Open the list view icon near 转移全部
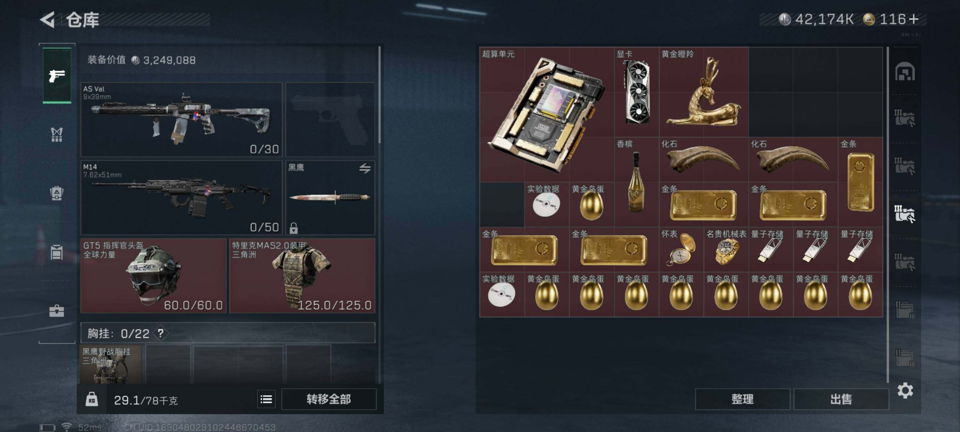960x432 pixels. point(266,399)
